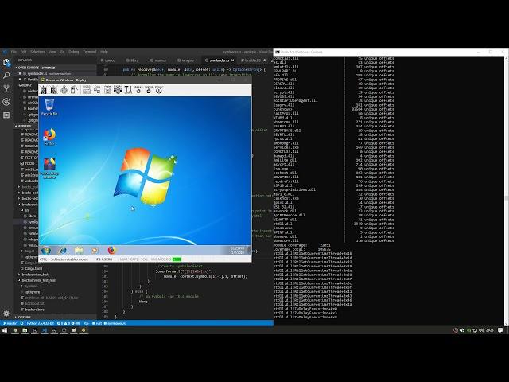Collapse bochservisor_test_real folder in file tree
The width and height of the screenshot is (509, 382).
(x=38, y=280)
